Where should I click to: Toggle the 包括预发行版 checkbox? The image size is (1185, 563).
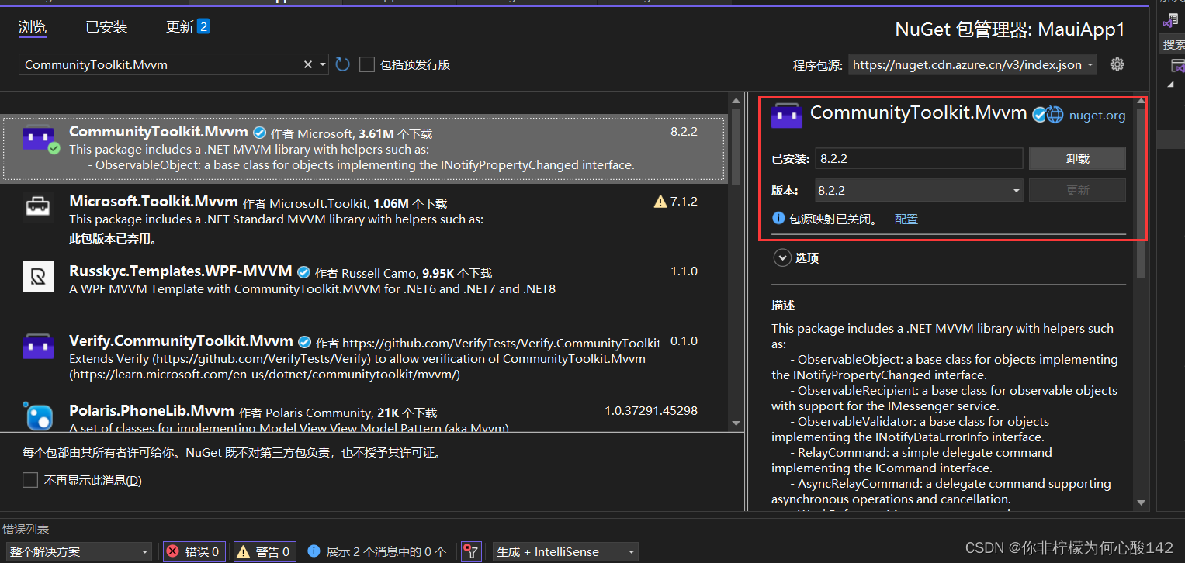[367, 64]
